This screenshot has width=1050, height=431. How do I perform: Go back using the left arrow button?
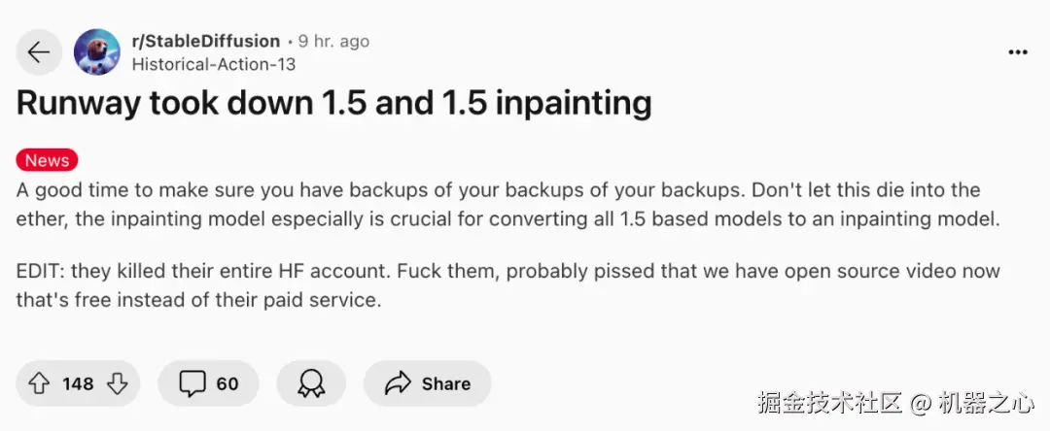pos(39,52)
